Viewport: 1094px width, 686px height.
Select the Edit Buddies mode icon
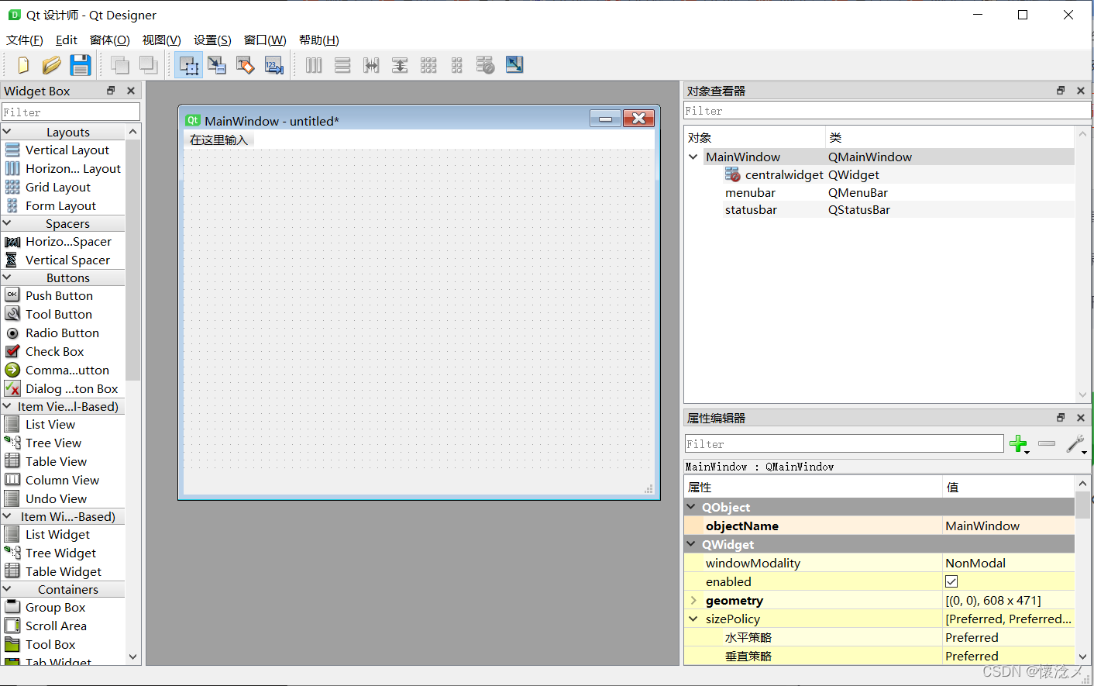[246, 65]
